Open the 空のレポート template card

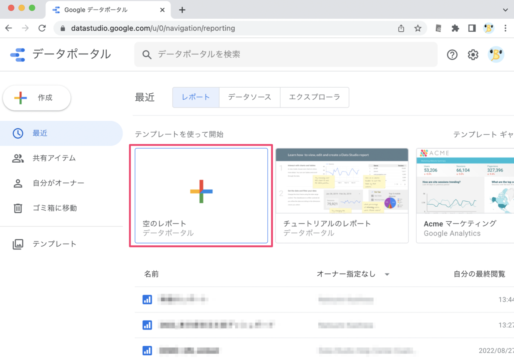pos(201,196)
